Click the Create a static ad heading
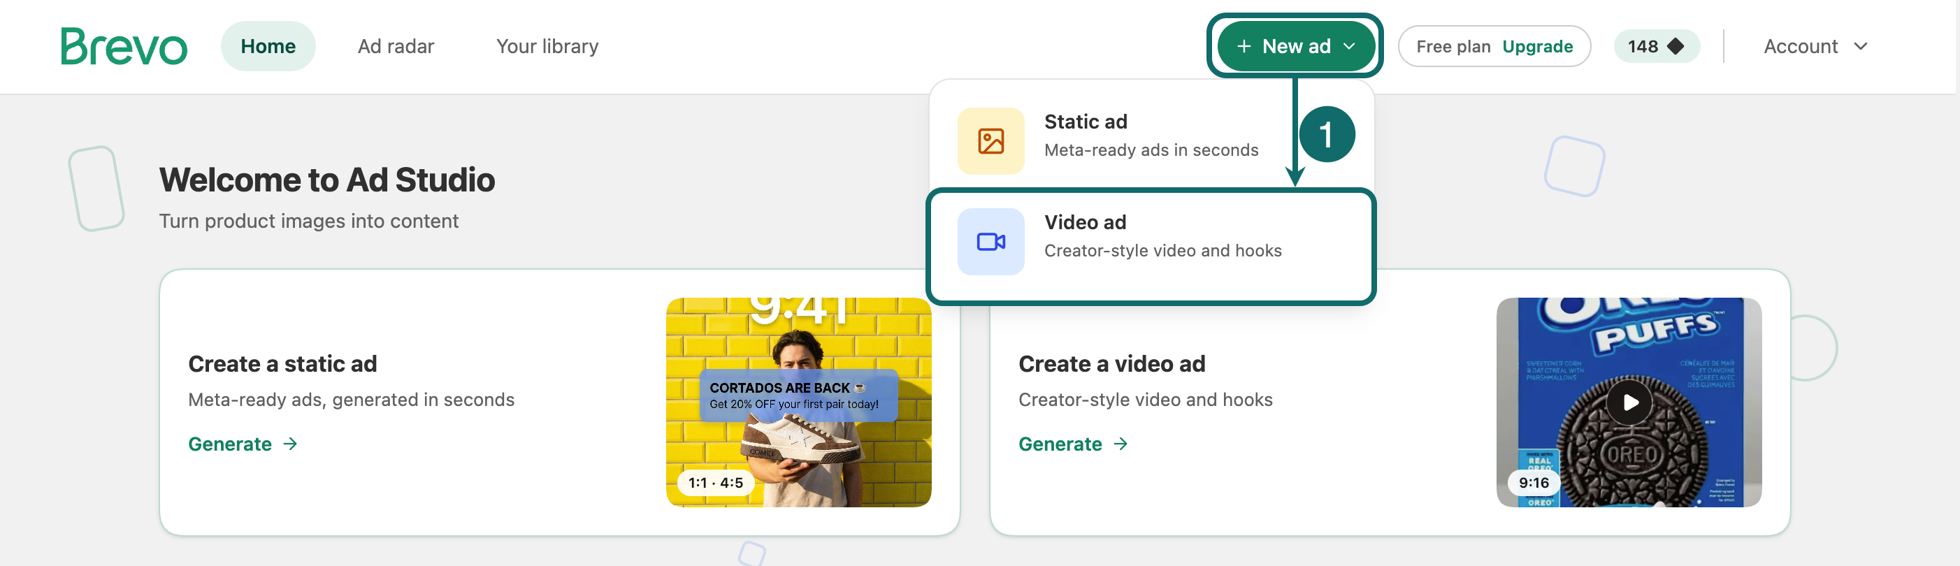This screenshot has height=566, width=1960. (282, 364)
